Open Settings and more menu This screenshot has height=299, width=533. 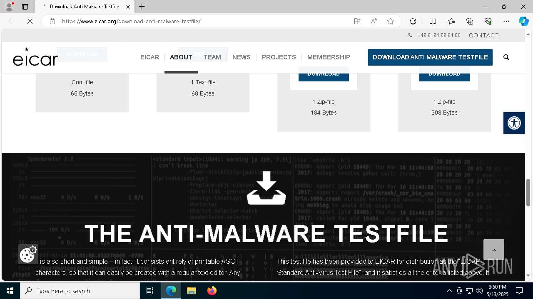[x=506, y=21]
